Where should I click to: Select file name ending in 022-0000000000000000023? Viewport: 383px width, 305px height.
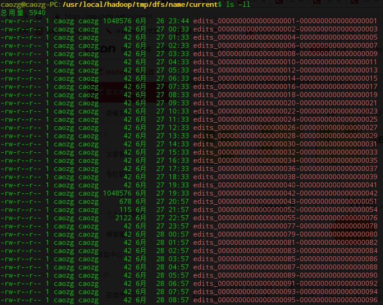click(285, 111)
